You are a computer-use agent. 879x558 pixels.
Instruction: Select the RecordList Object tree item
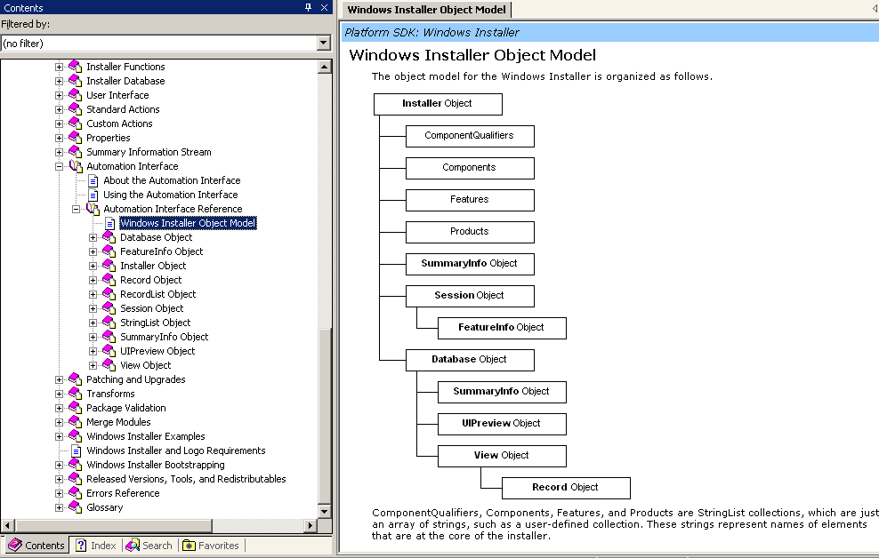(x=158, y=294)
